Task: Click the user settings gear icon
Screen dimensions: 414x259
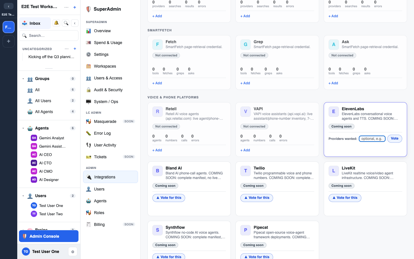Action: (73, 252)
